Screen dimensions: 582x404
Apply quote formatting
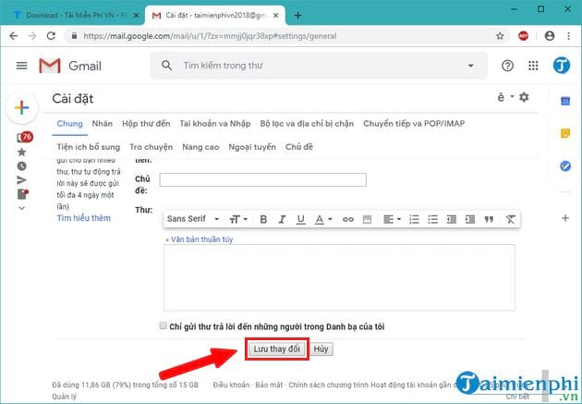[x=489, y=219]
